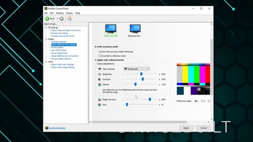Viewport: 253px width, 142px height.
Task: Click the Brightness plus sign
Action: tap(159, 74)
